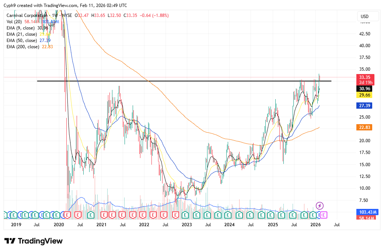Screen dimensions: 384x252
Task: Select the Vol (20) indicator legend
Action: point(14,22)
